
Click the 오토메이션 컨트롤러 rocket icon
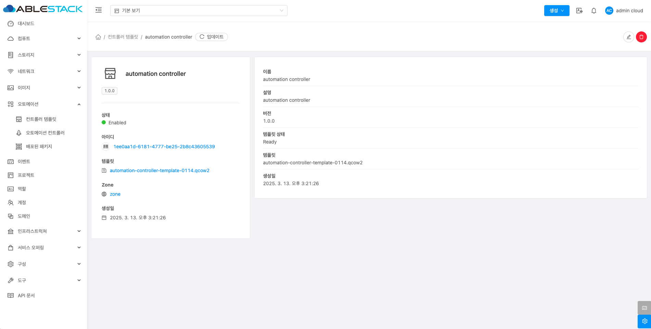[x=19, y=133]
